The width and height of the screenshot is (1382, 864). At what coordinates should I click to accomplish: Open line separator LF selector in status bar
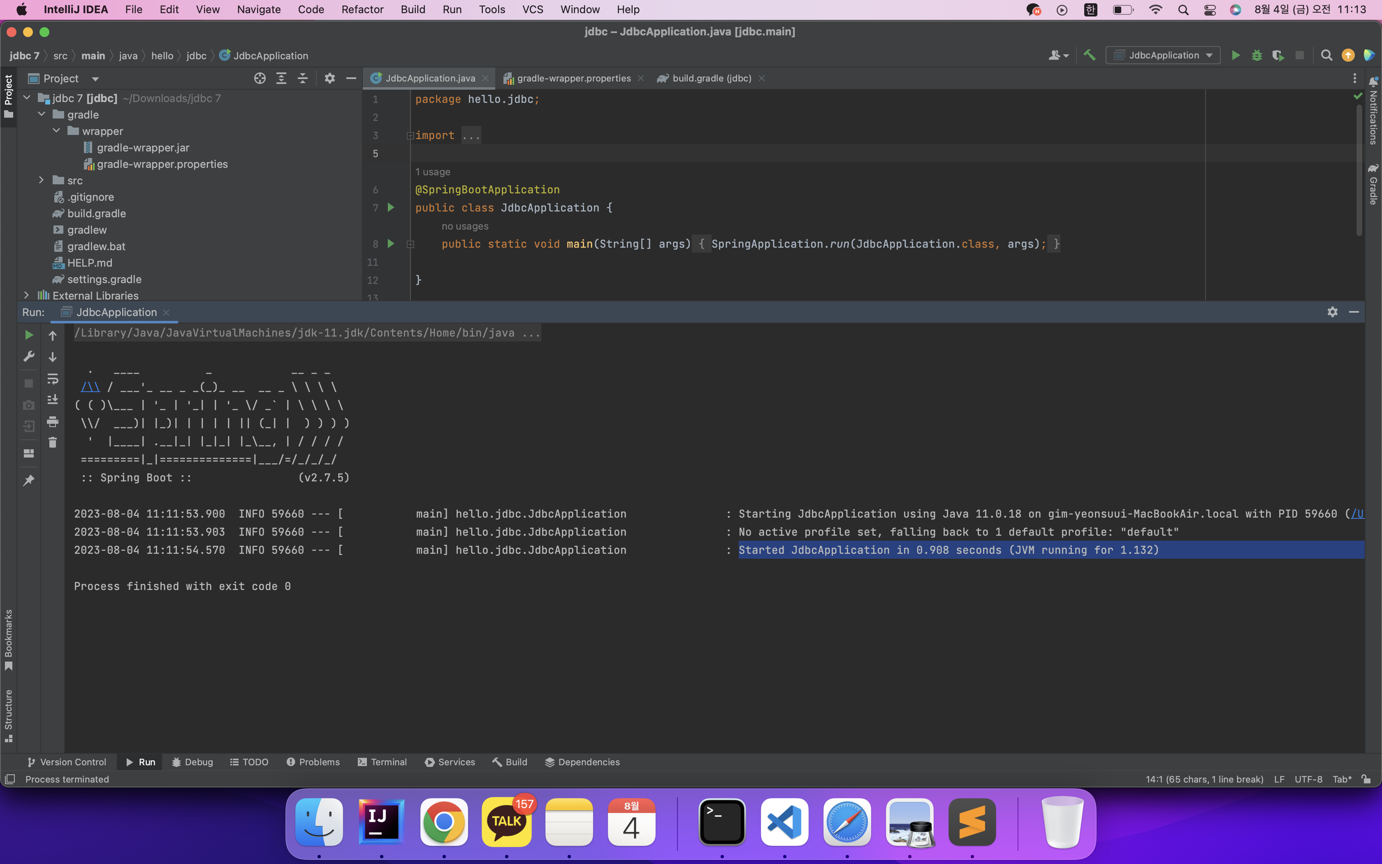[x=1279, y=779]
